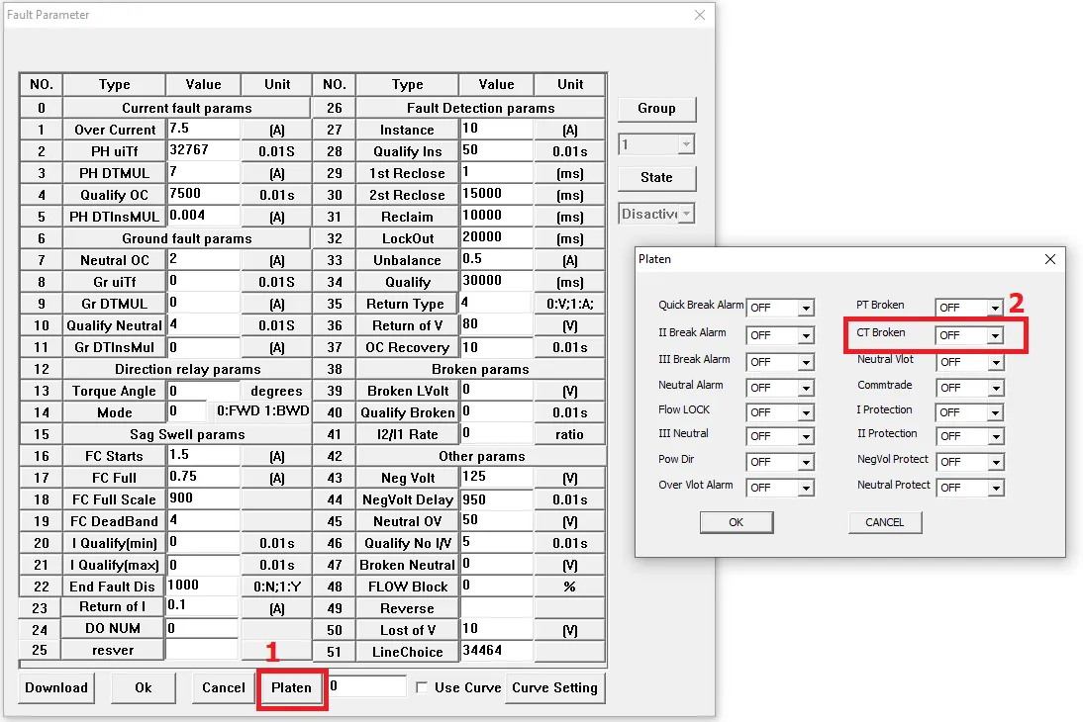The height and width of the screenshot is (722, 1083).
Task: Click Cancel in the Fault Parameter window
Action: coord(223,687)
